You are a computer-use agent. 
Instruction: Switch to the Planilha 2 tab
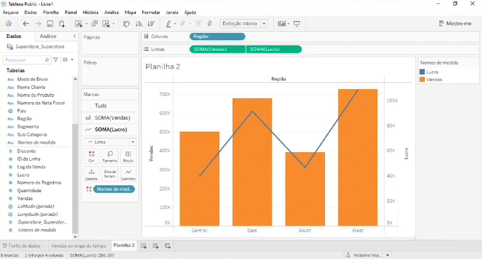point(124,245)
